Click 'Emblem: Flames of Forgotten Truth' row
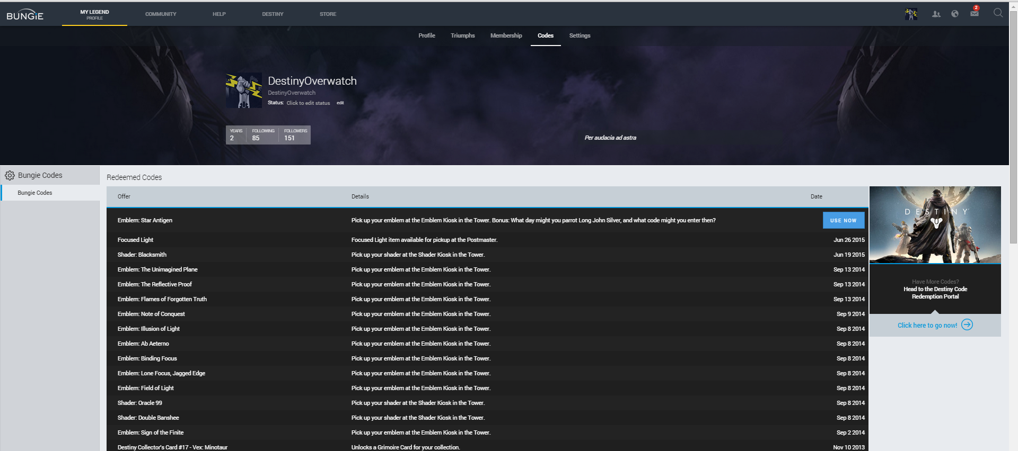 tap(487, 299)
